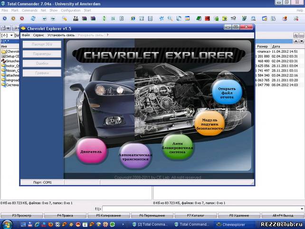305x229 pixels.
Task: Click the green book toolbar icon
Action: click(199, 19)
